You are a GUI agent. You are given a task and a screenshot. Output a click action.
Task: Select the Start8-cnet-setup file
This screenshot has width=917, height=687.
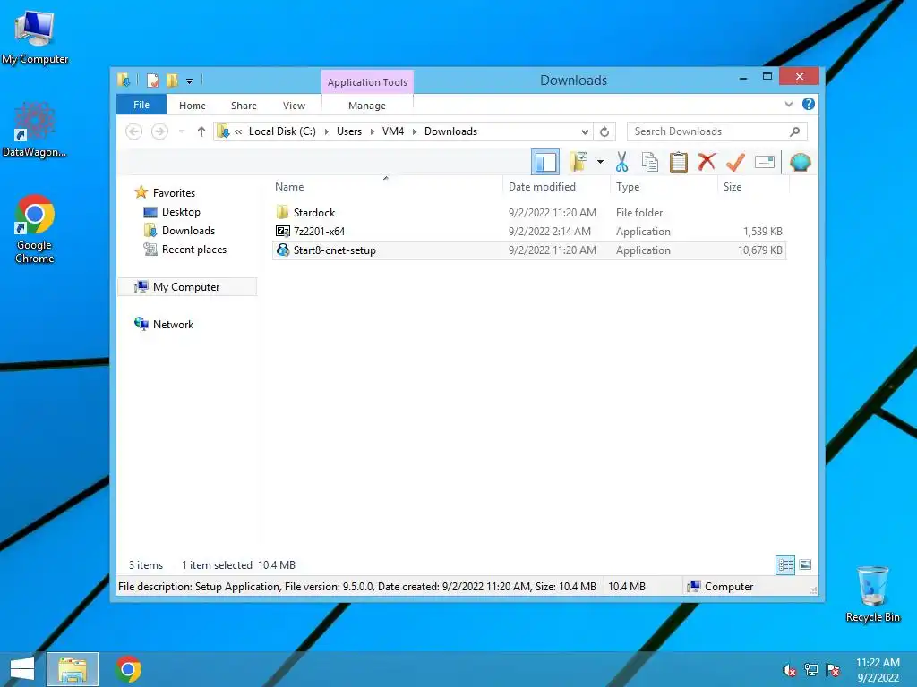pos(528,250)
